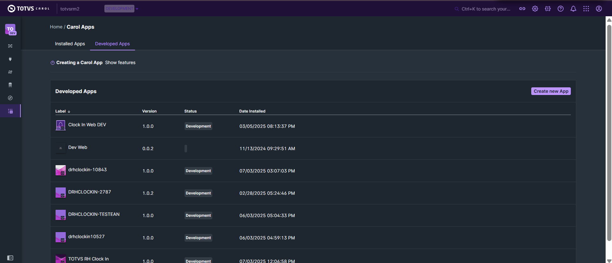Click the Development status badge for drhclockin10527
Viewport: 612px width, 263px height.
pos(198,238)
